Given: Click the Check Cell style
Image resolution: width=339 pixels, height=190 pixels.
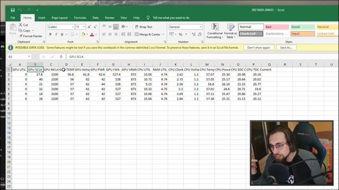Looking at the screenshot, I should [251, 34].
